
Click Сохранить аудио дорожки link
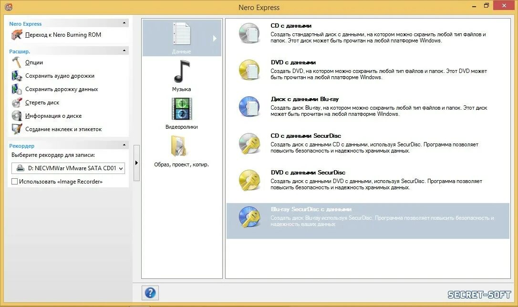tap(60, 76)
